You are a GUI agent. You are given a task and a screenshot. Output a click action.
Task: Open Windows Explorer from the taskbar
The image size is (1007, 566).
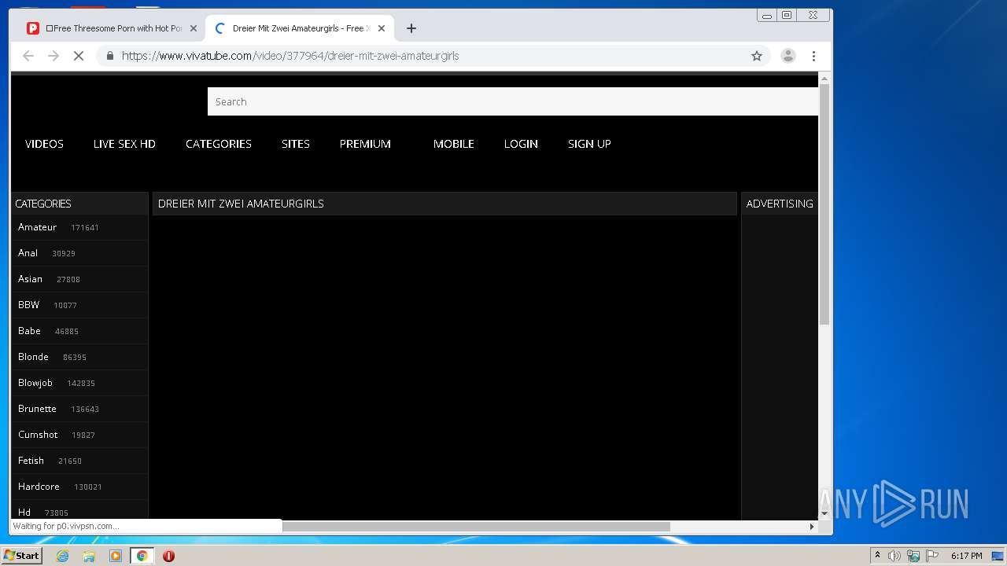(89, 556)
